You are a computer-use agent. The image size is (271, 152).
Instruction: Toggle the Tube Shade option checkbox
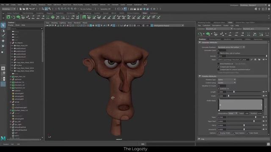248,133
